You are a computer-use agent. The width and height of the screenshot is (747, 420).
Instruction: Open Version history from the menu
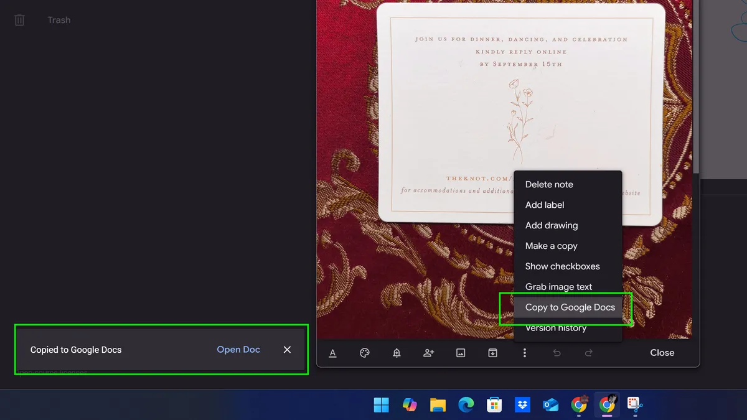[x=555, y=327]
